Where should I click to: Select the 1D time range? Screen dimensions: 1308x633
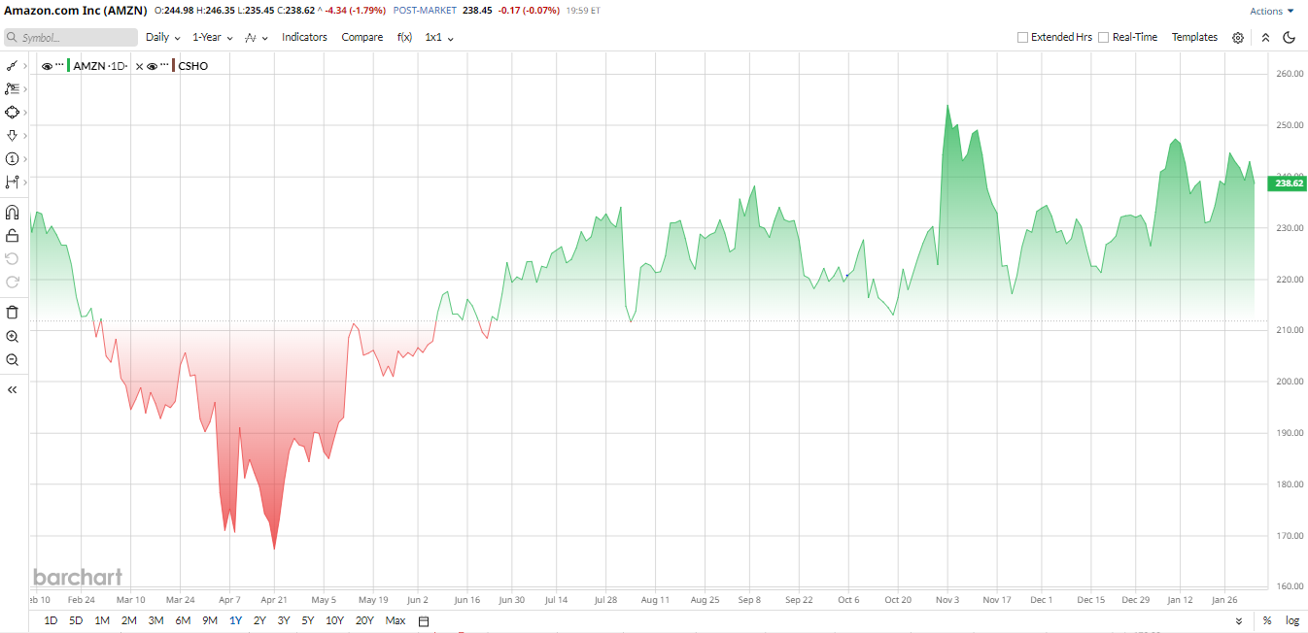pos(51,621)
